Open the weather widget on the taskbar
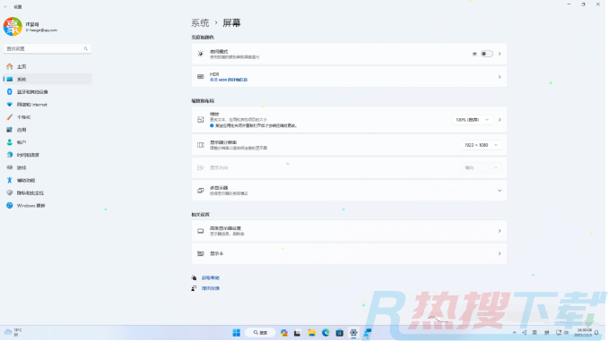This screenshot has width=608, height=341. [13, 332]
